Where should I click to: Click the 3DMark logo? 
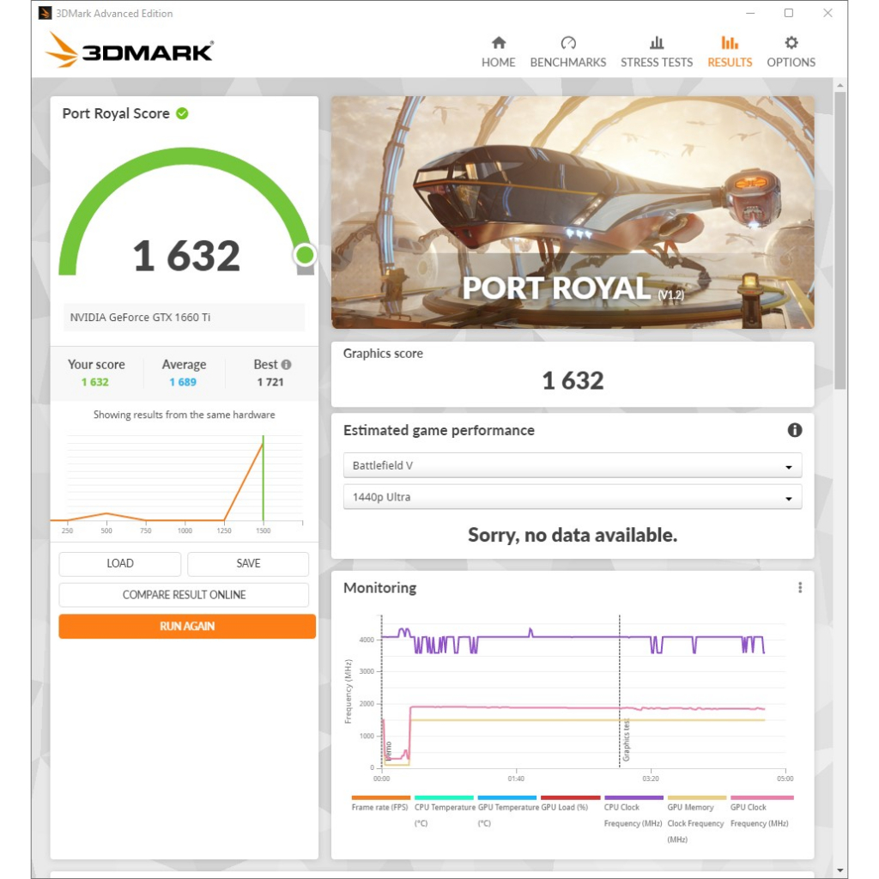click(129, 51)
